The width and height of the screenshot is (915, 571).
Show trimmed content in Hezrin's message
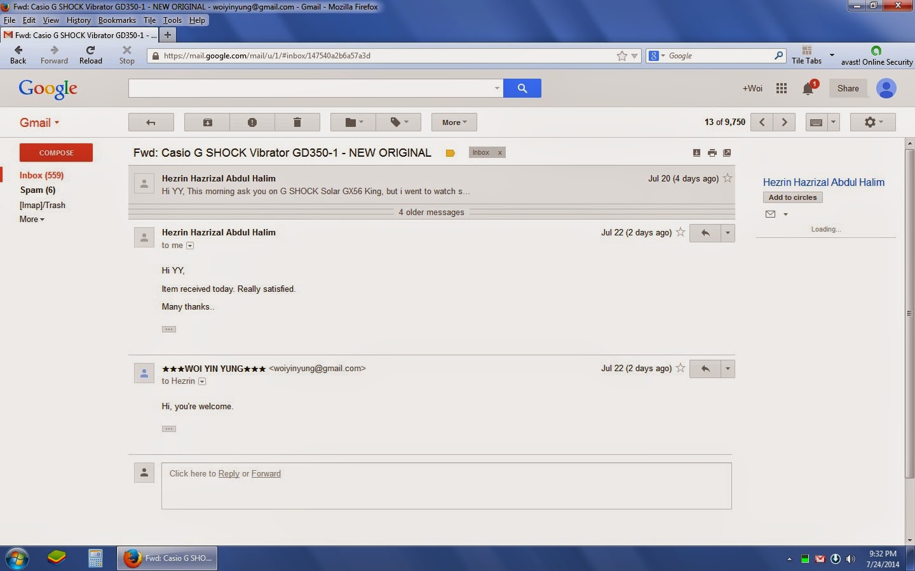169,329
